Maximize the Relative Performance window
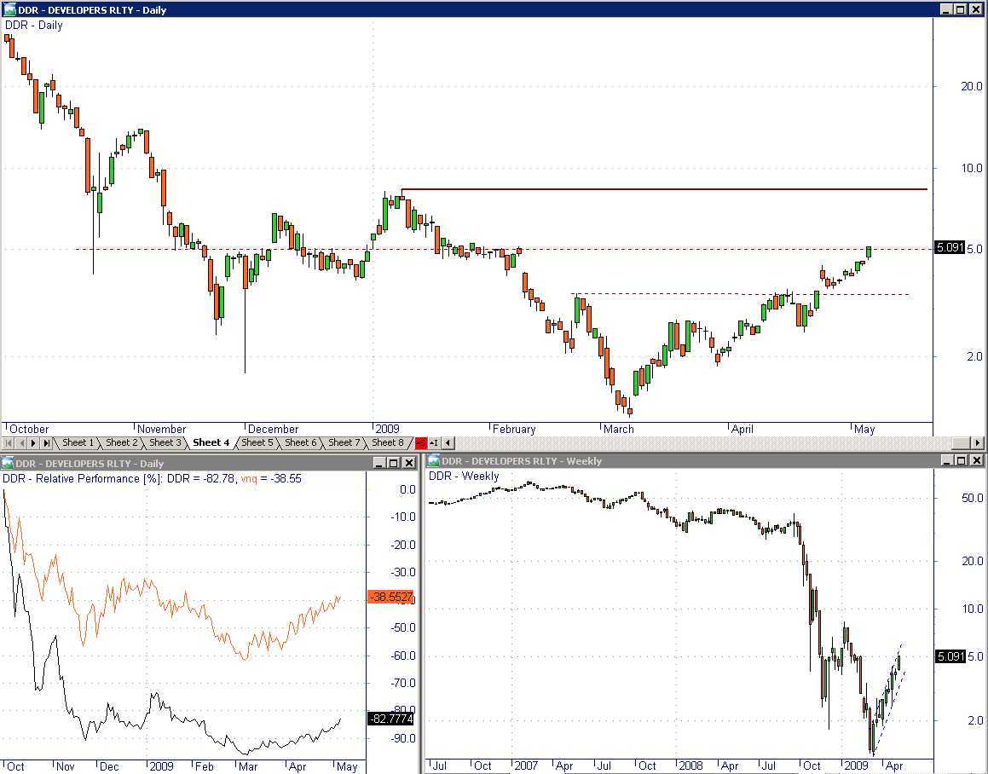Viewport: 988px width, 774px height. pyautogui.click(x=393, y=463)
